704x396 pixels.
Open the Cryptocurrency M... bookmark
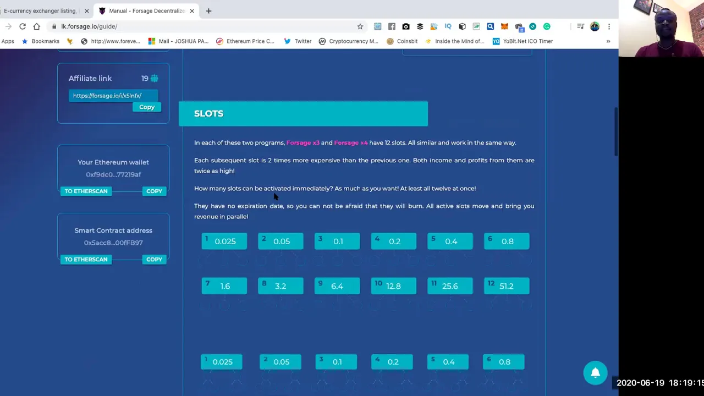point(349,41)
